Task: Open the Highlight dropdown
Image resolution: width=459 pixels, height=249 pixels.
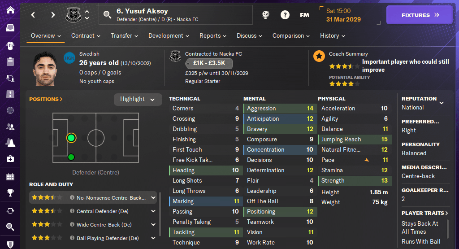Action: [138, 99]
